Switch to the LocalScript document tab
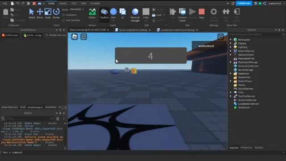286x161 pixels. (177, 30)
